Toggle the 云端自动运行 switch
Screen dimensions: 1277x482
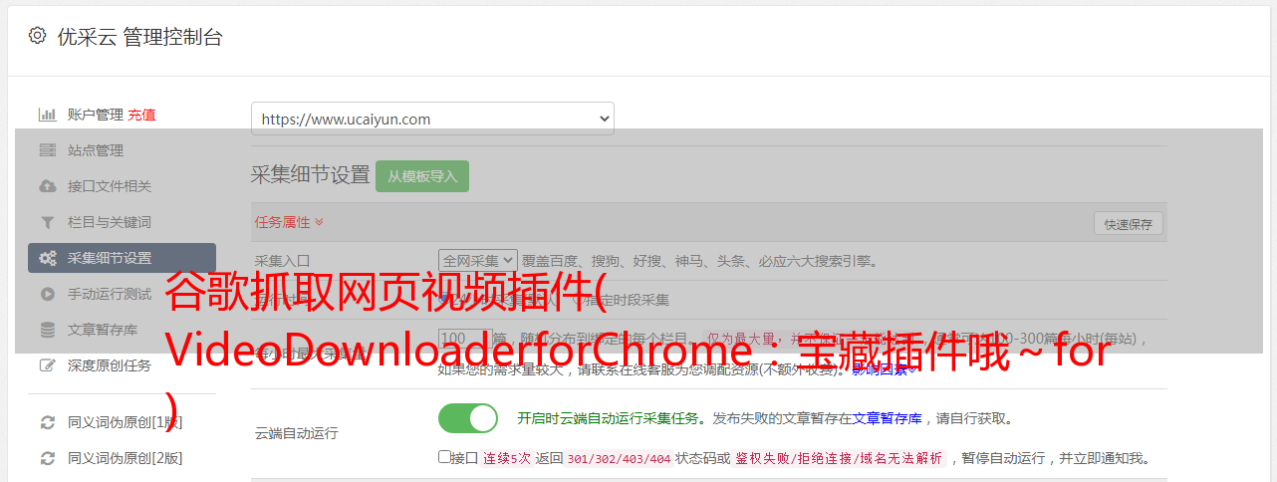(468, 418)
